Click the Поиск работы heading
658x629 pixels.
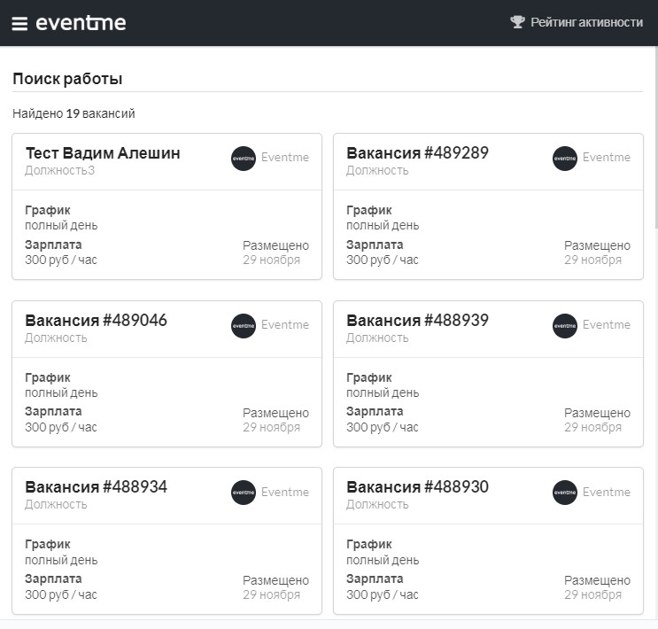coord(67,79)
